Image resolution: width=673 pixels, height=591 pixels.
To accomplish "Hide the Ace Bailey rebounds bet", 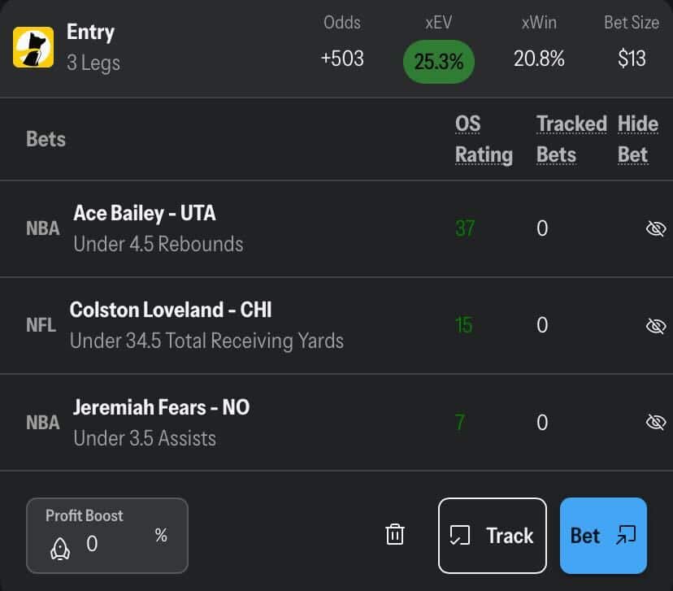I will [x=655, y=229].
